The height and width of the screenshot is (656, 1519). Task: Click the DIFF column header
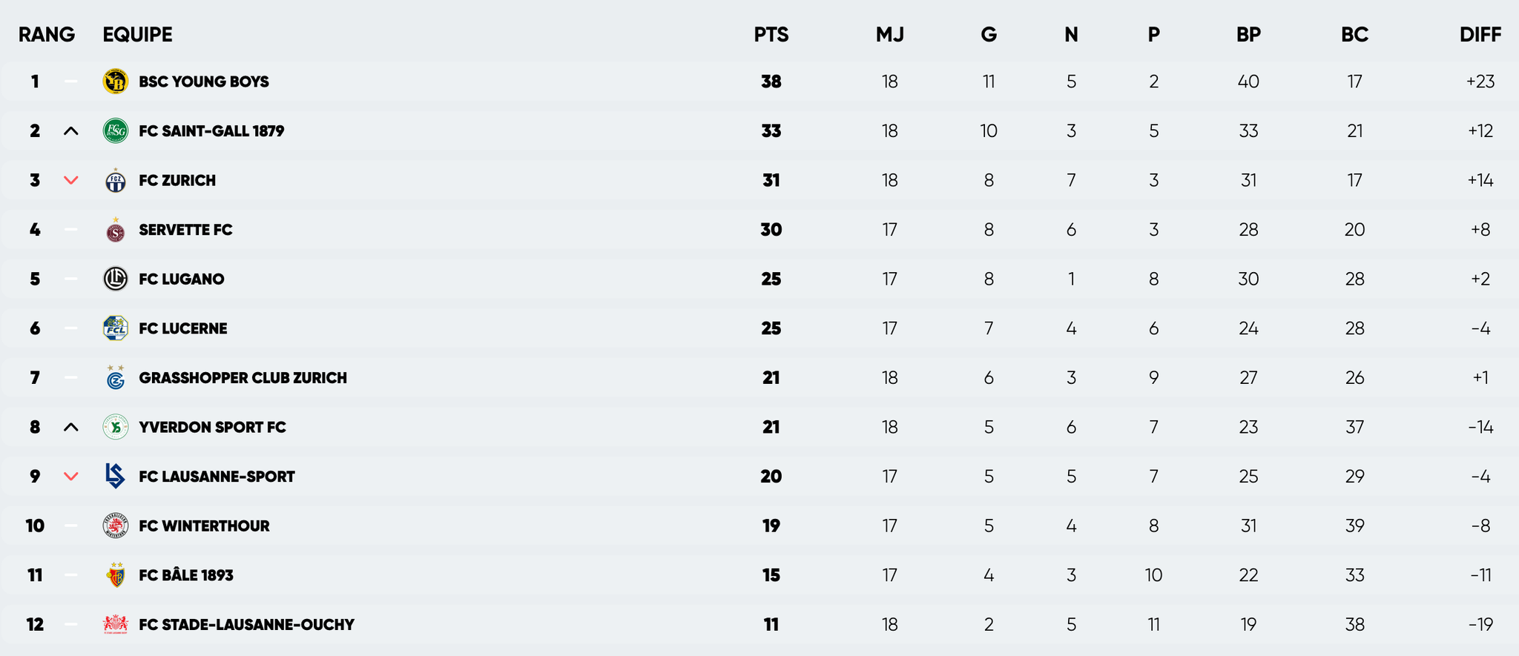point(1480,35)
